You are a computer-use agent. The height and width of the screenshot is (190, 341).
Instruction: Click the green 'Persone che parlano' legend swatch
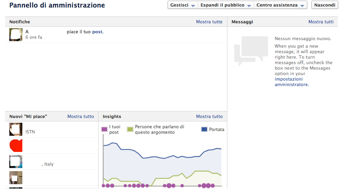point(130,129)
